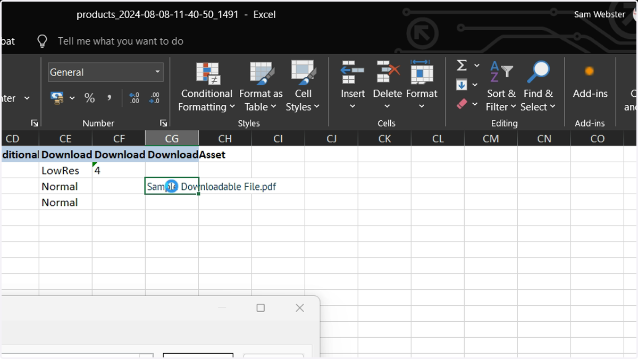
Task: Click the Delete cells icon
Action: 388,73
